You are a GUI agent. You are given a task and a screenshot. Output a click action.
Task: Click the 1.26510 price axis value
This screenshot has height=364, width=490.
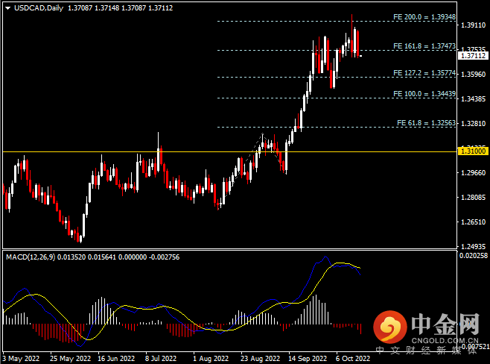click(x=474, y=222)
